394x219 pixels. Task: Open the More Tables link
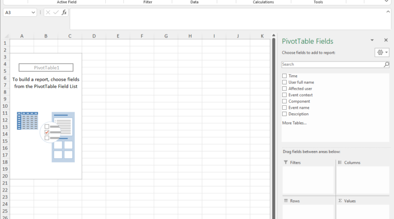click(294, 123)
